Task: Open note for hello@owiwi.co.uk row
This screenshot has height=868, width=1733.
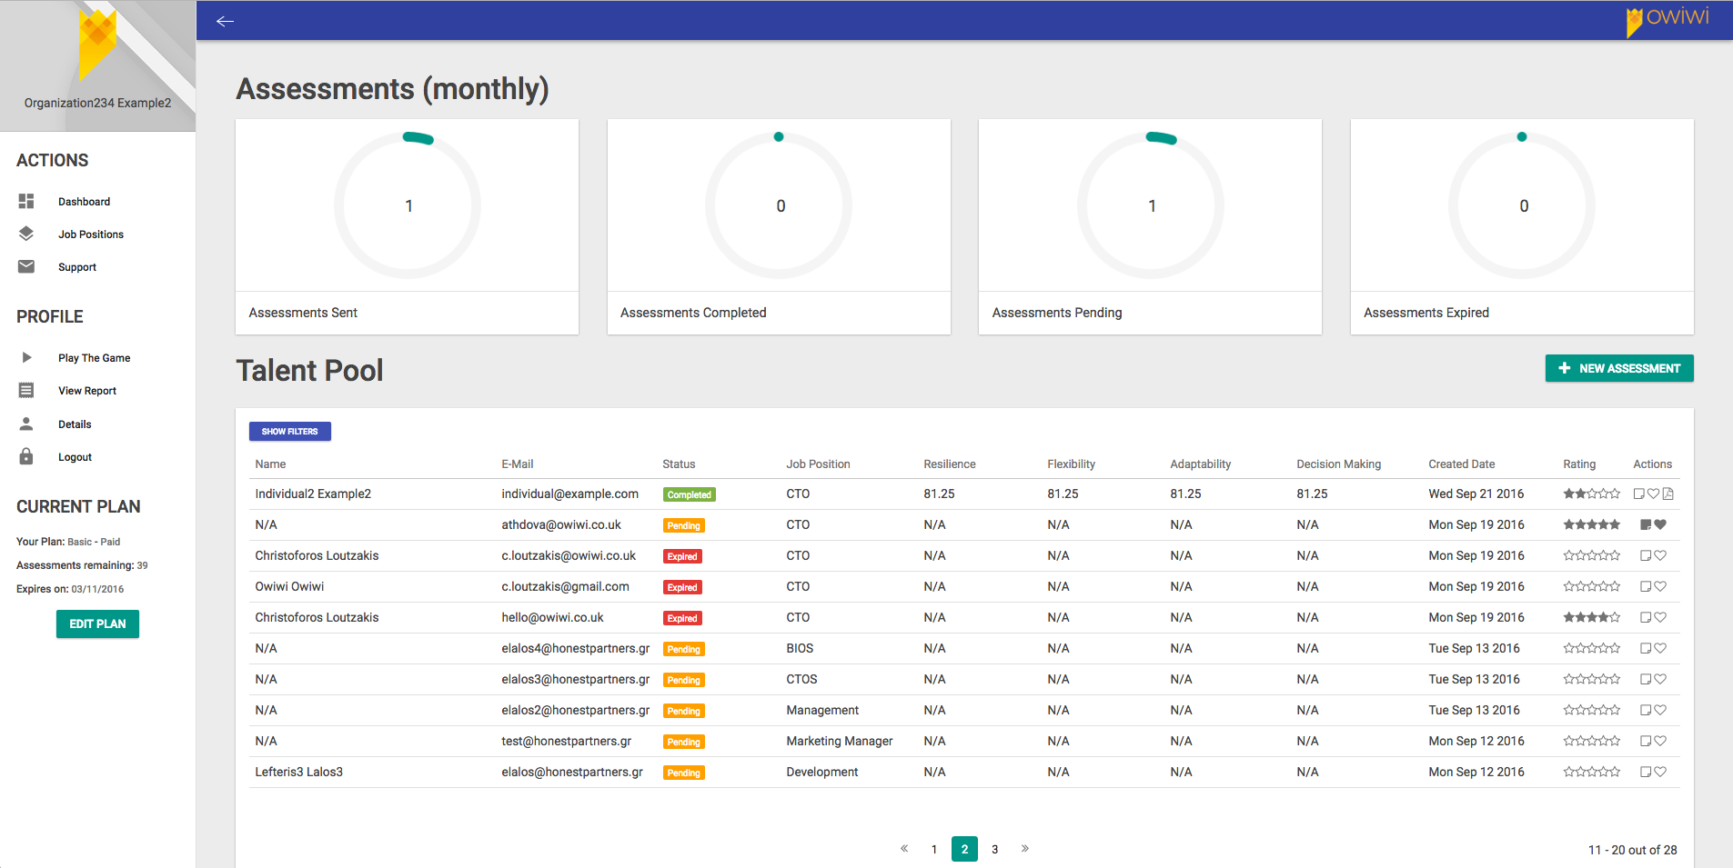Action: (x=1646, y=617)
